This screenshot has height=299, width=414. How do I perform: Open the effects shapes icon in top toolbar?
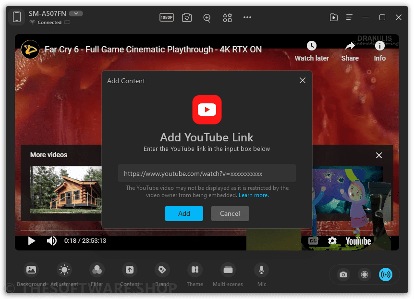coord(227,17)
